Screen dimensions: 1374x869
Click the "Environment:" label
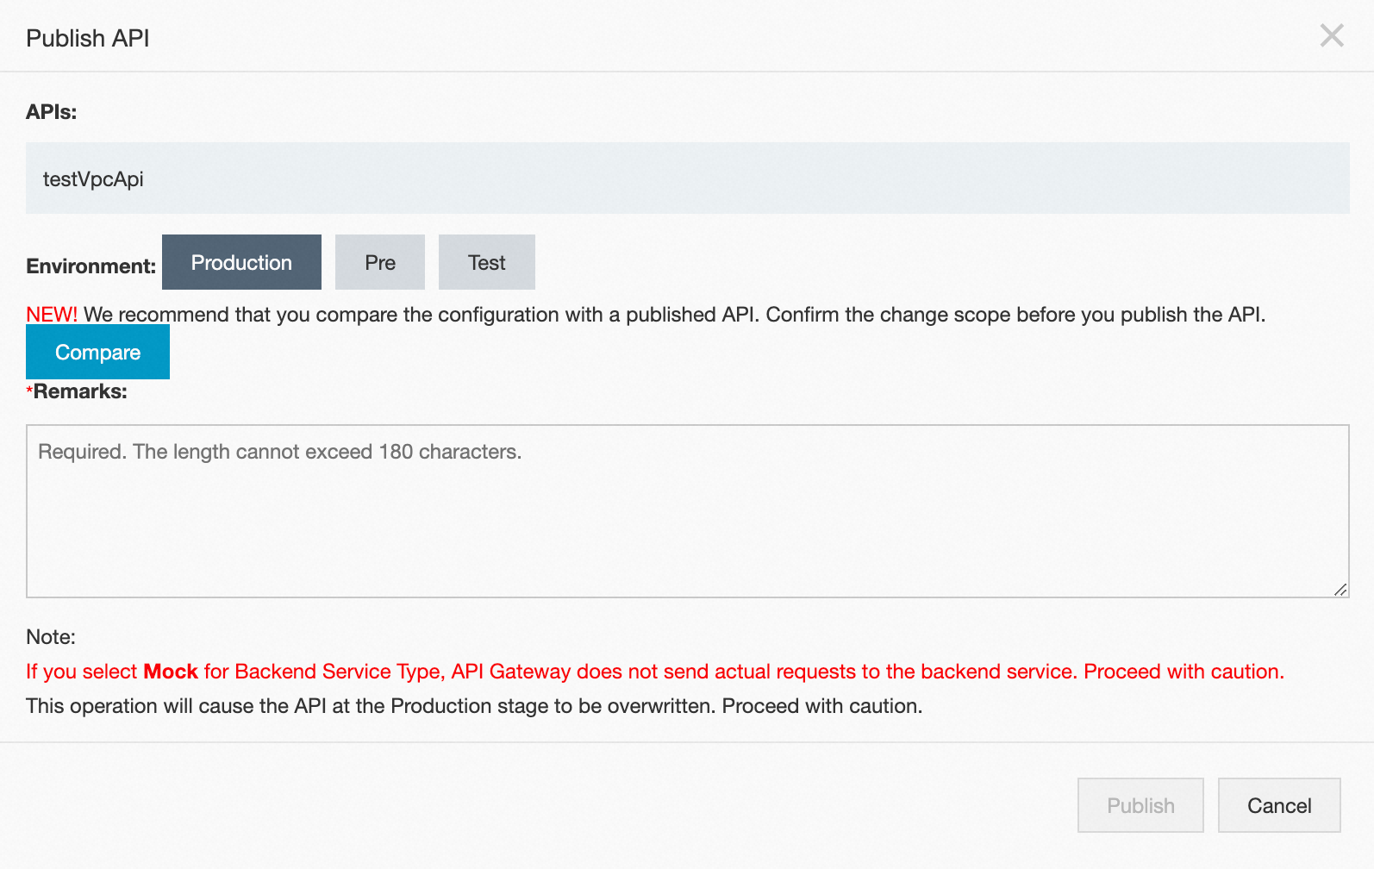[91, 266]
